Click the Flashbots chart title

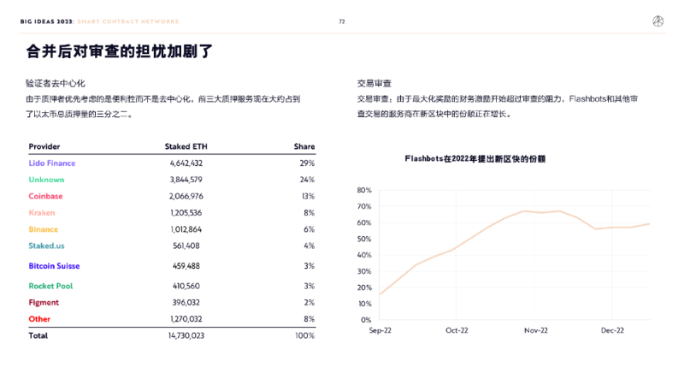click(475, 159)
